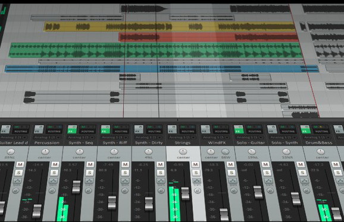Screen dimensions: 344x222
Task: Click the WindFX width knob
Action: pos(225,151)
